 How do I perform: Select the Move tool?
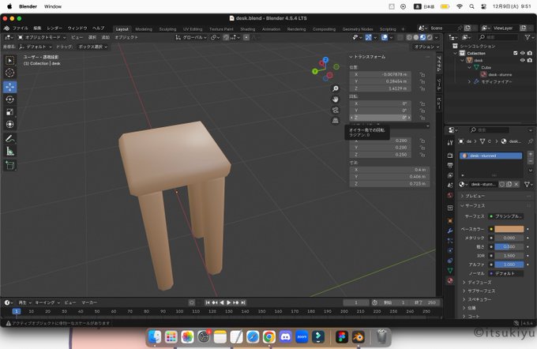click(10, 87)
